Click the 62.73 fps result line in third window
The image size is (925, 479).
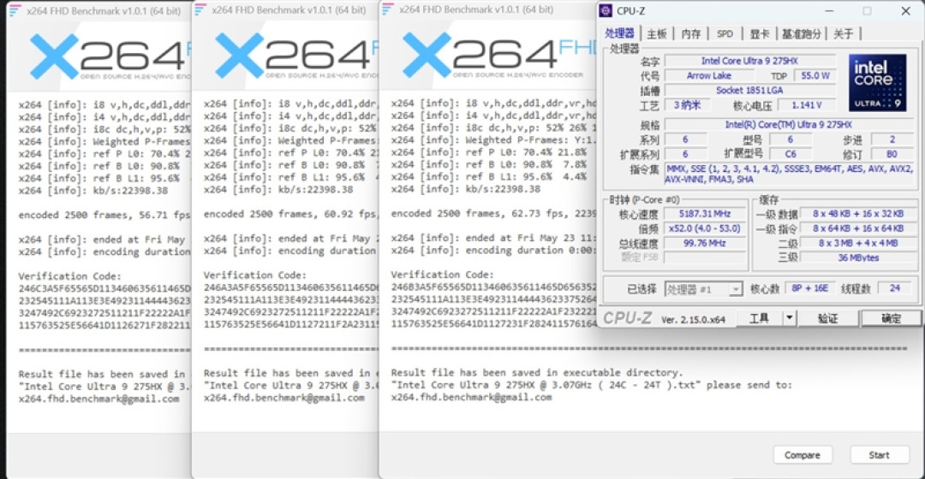point(493,213)
